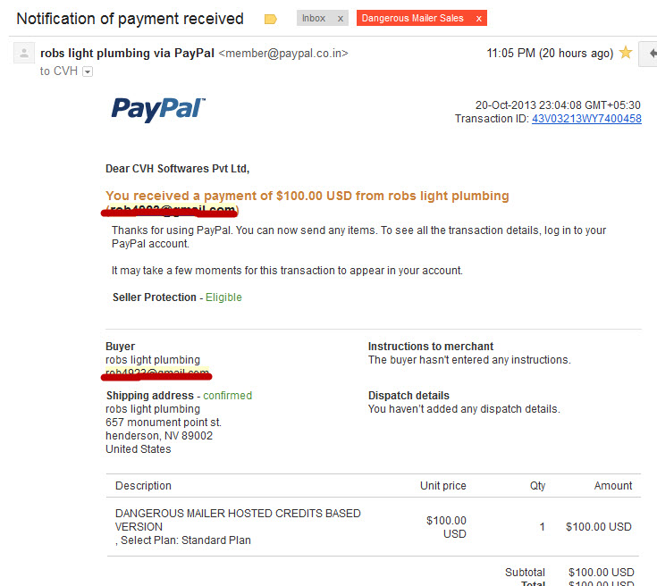
Task: Click the 11:05 PM timestamp
Action: tap(550, 54)
